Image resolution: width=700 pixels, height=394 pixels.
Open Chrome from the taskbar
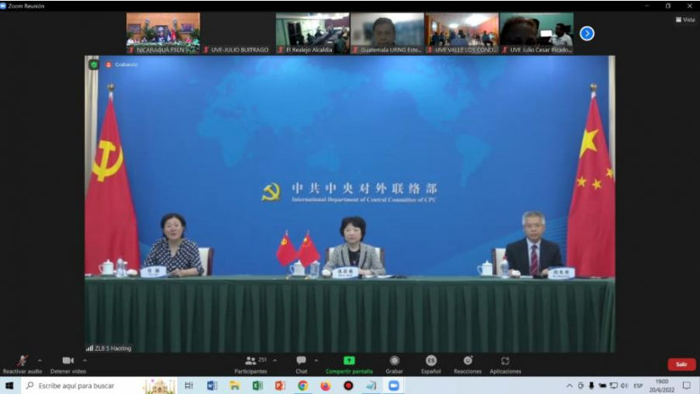[303, 386]
